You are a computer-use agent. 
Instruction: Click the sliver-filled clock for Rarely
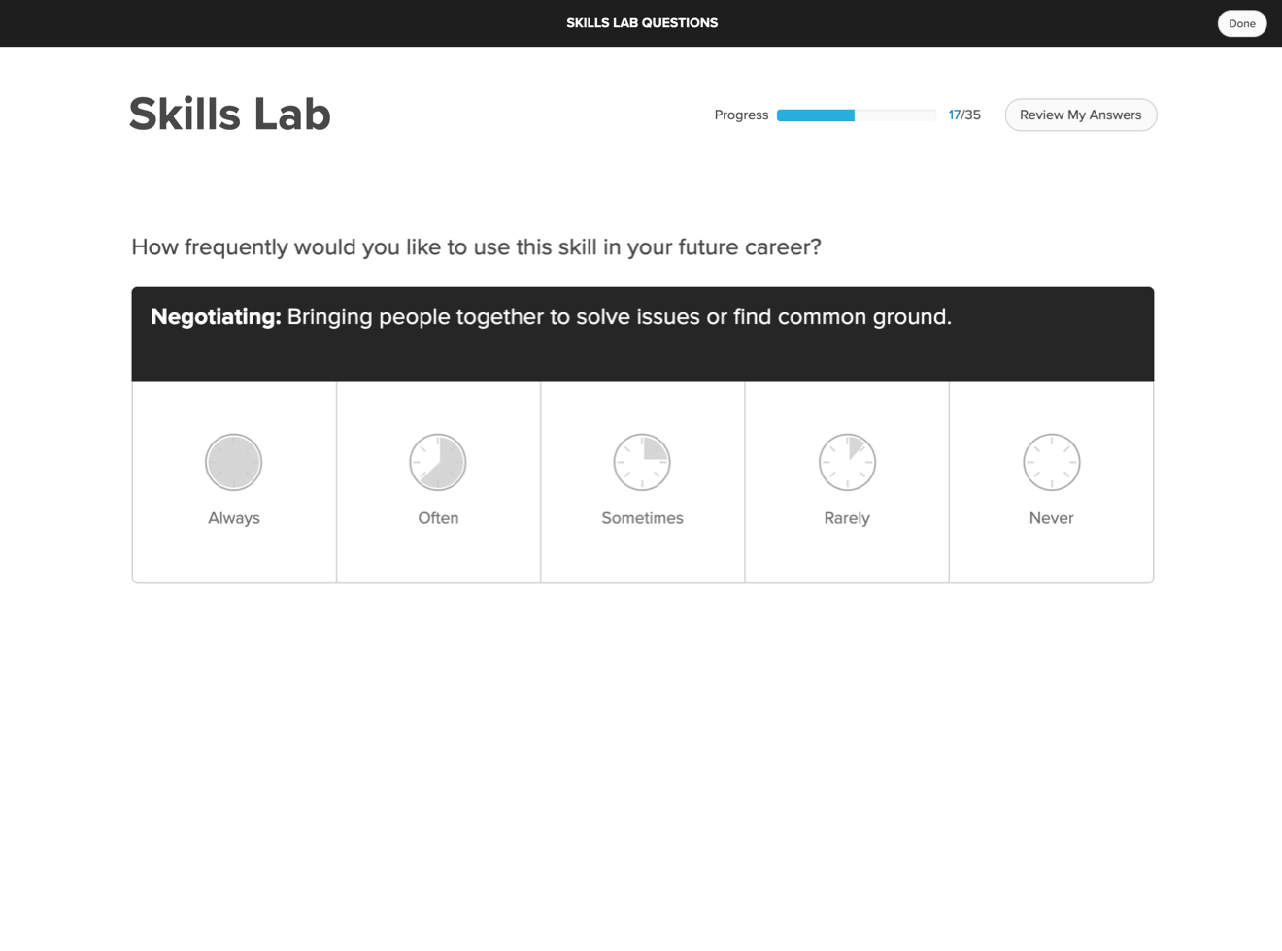tap(847, 462)
